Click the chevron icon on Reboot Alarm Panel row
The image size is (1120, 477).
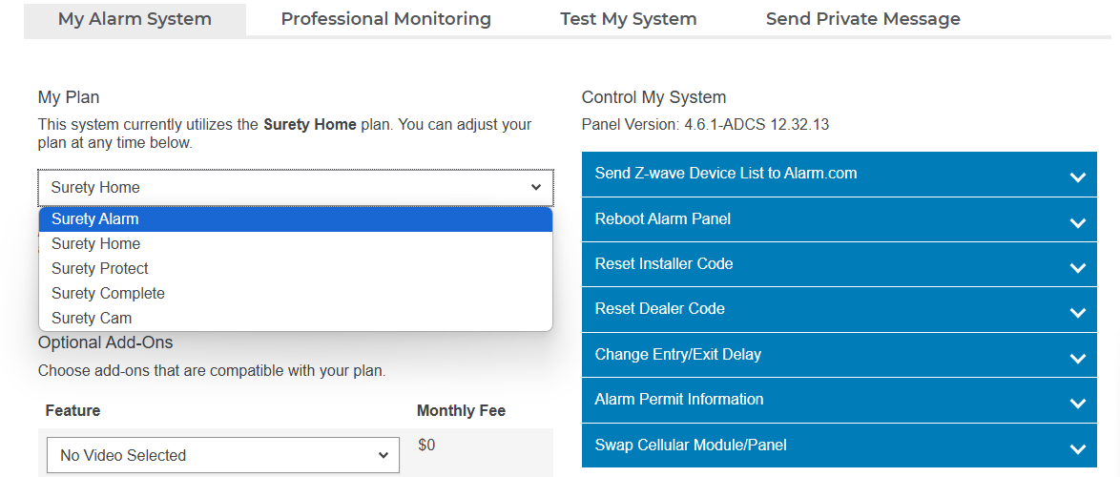1077,222
